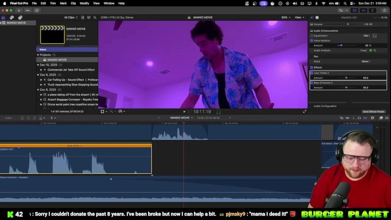Toggle audio skimming headphones icon
The width and height of the screenshot is (391, 220).
point(359,118)
